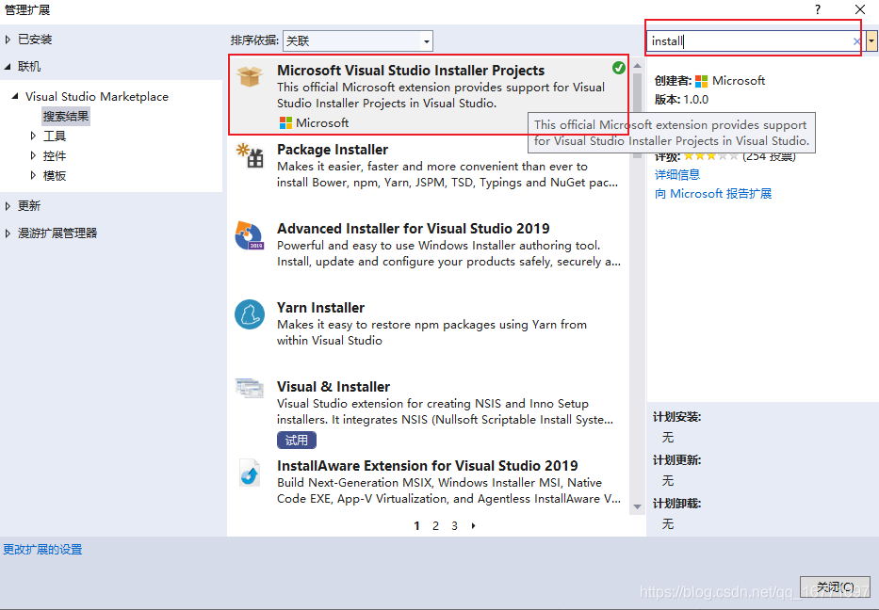Click the 计划卸载 label
This screenshot has width=879, height=610.
pos(677,503)
